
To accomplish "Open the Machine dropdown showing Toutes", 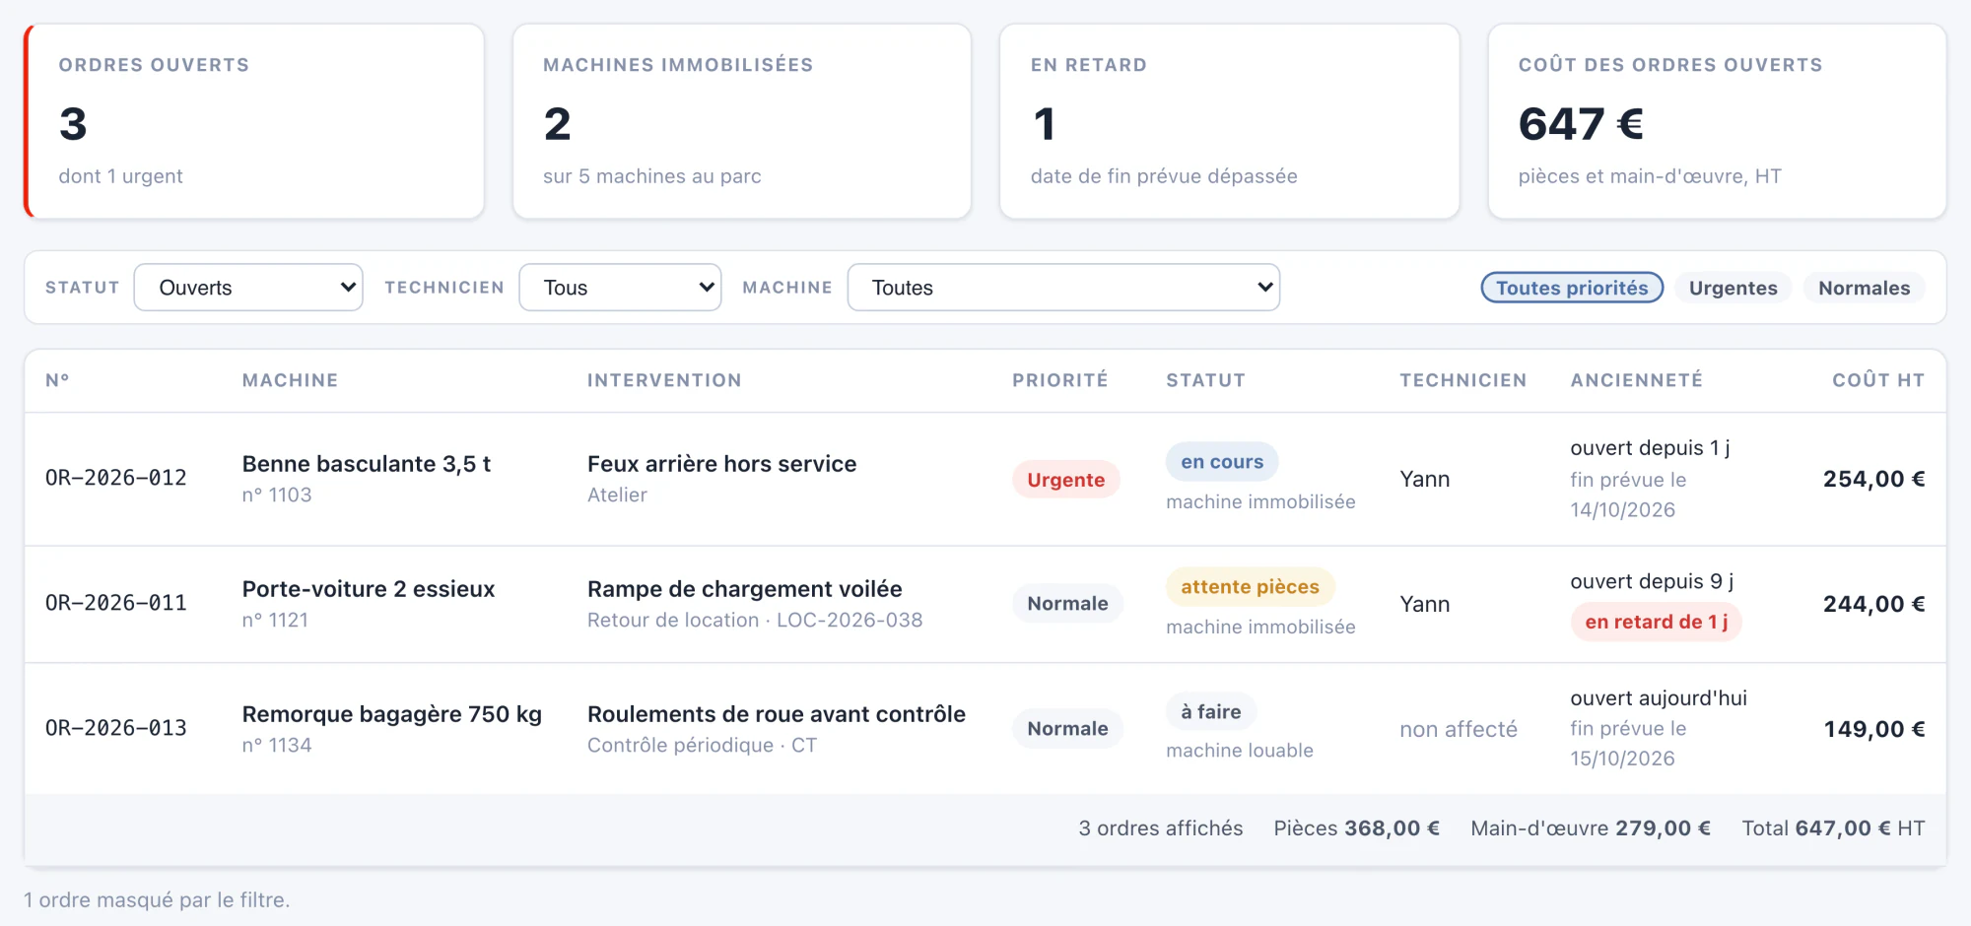I will point(1063,288).
